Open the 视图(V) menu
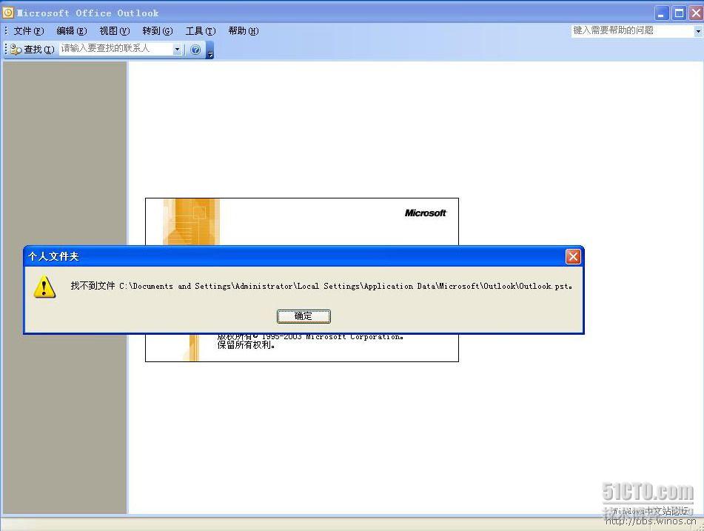The height and width of the screenshot is (531, 704). [x=115, y=31]
